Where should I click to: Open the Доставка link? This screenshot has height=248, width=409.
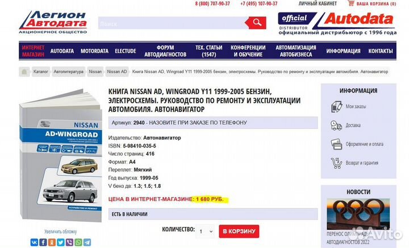point(353,125)
